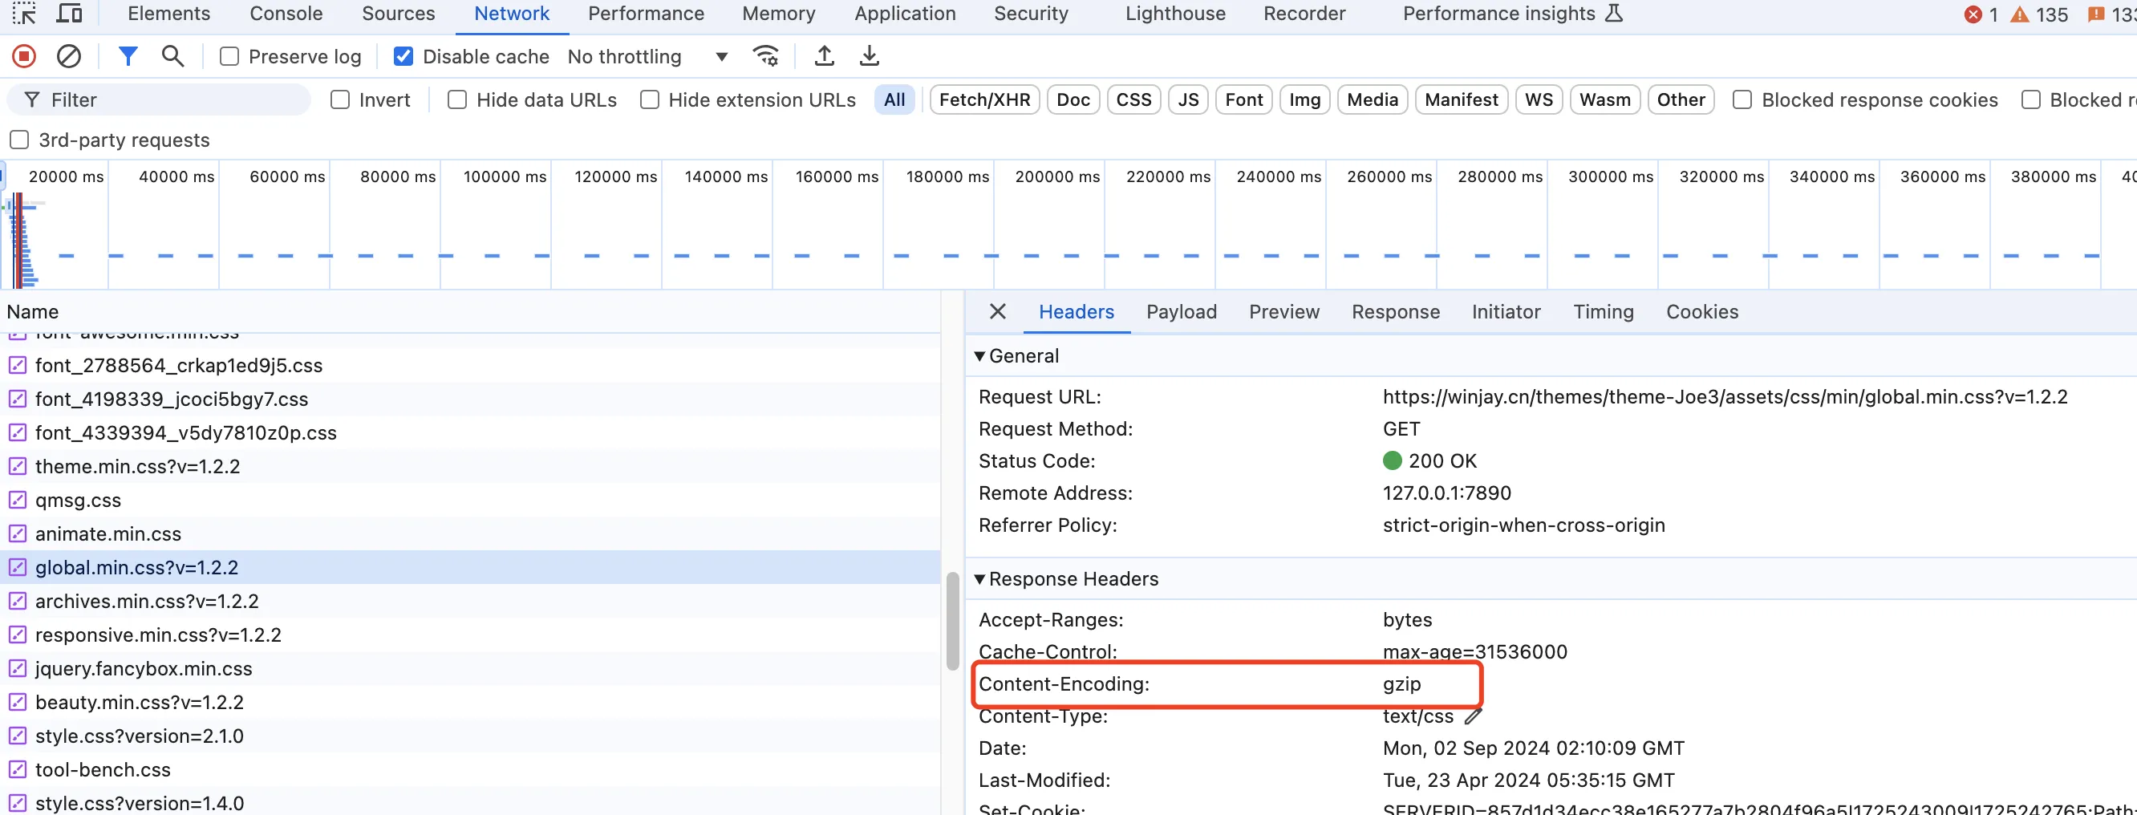This screenshot has width=2137, height=815.
Task: Filter requests by Font type
Action: tap(1243, 99)
